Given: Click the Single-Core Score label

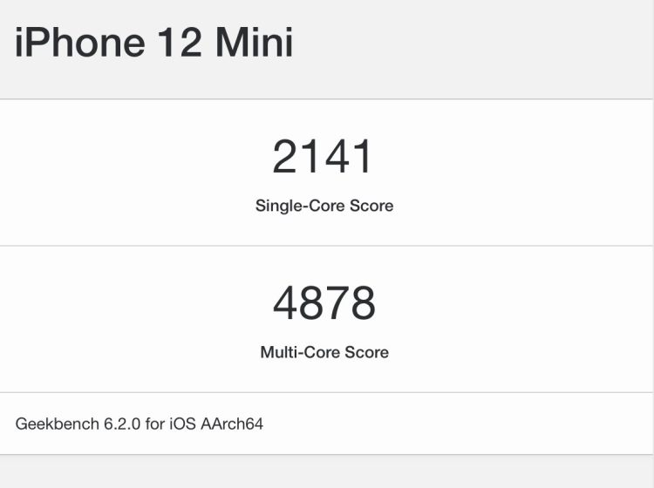Looking at the screenshot, I should [324, 206].
